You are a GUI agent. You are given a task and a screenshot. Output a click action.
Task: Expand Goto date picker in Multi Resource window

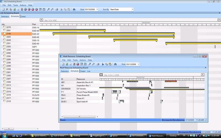pos(138,64)
